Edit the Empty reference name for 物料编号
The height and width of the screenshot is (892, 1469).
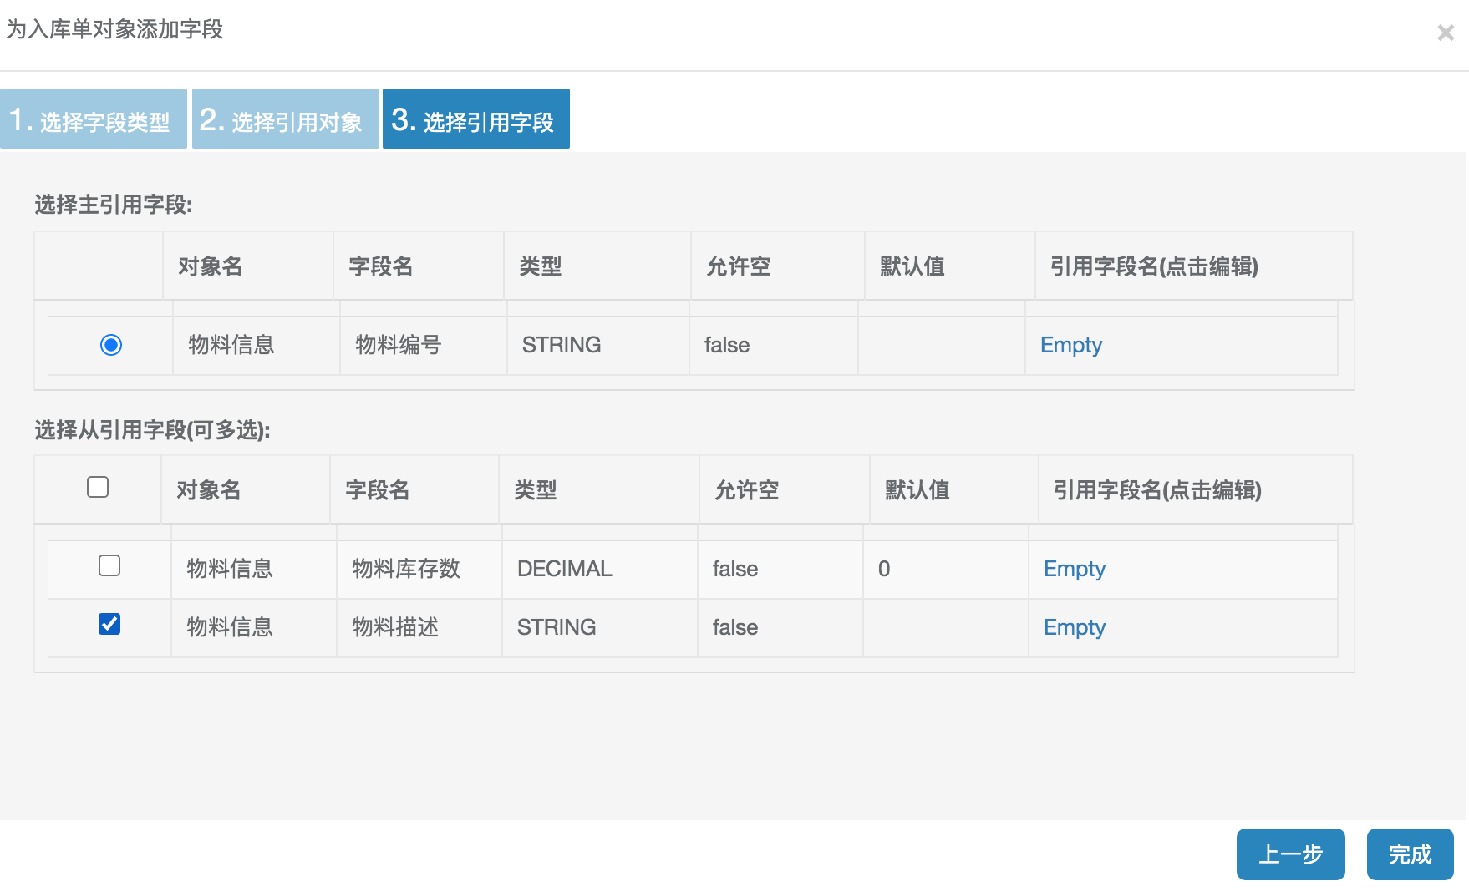coord(1070,344)
